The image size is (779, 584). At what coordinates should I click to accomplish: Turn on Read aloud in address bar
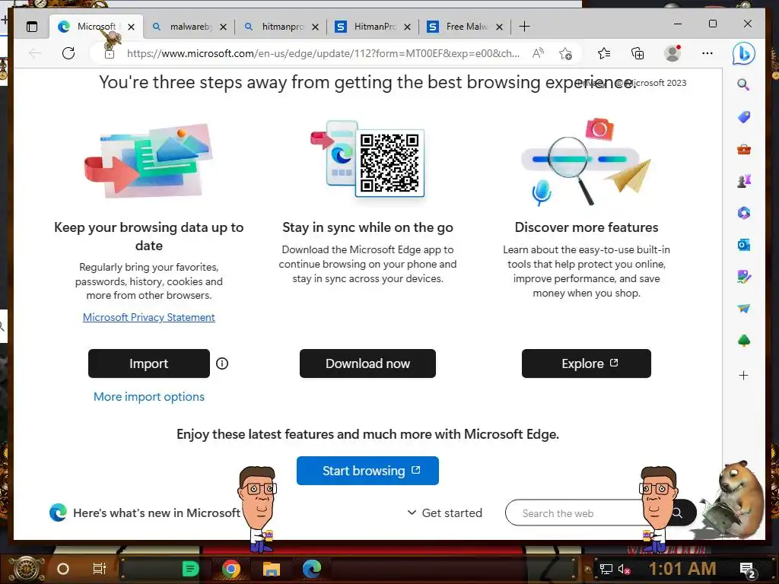538,53
